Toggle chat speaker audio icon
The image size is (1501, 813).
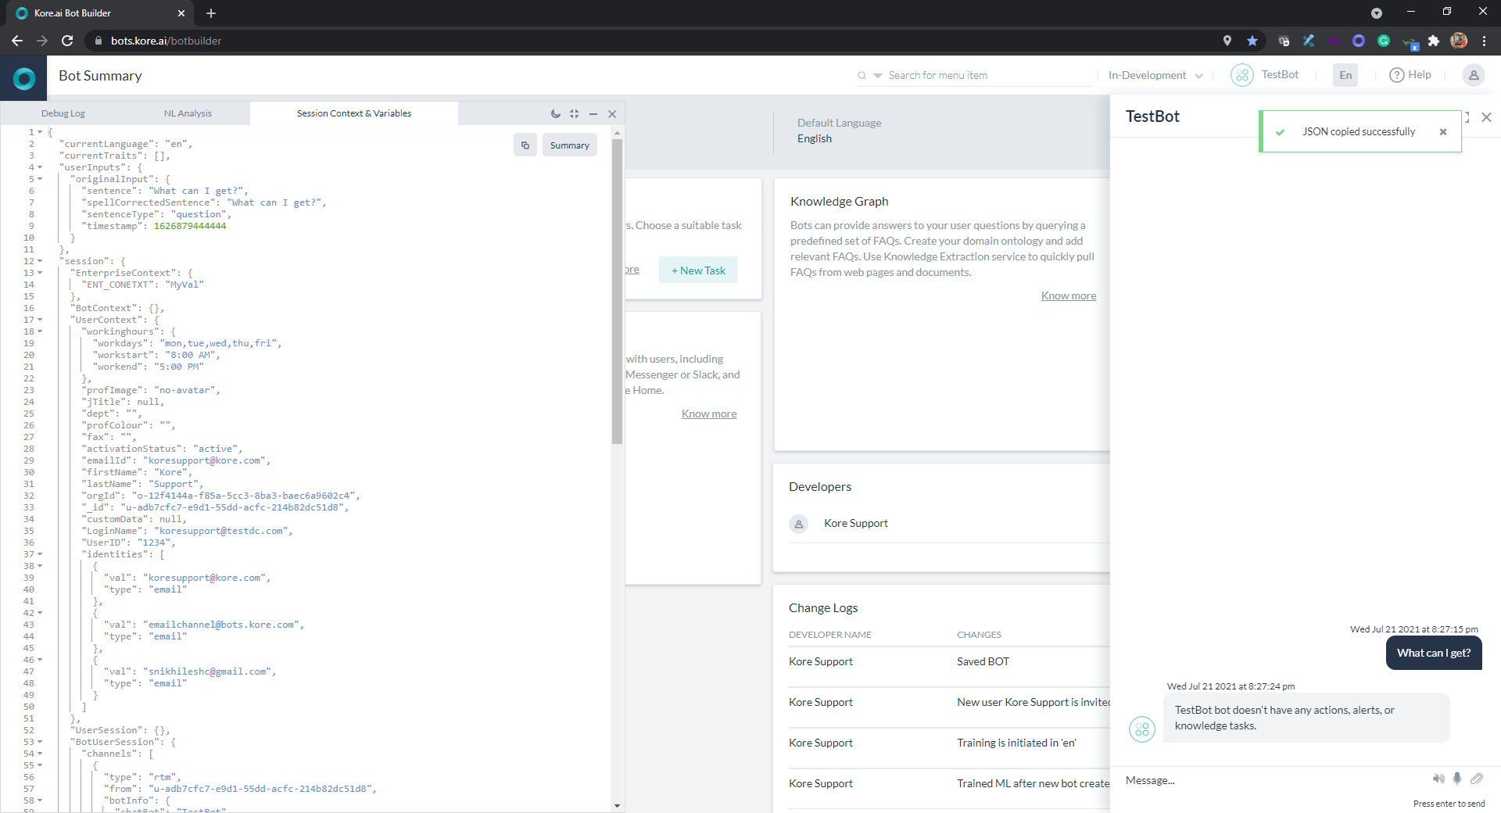(1438, 779)
